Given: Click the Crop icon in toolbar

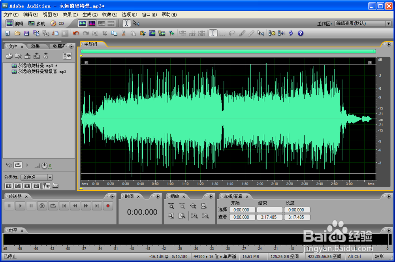Looking at the screenshot, I should [105, 33].
